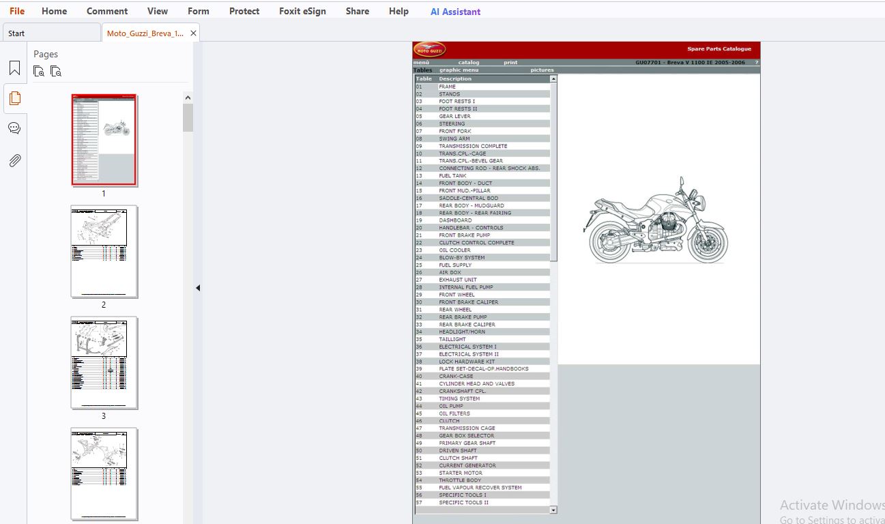Image resolution: width=885 pixels, height=524 pixels.
Task: Open the Pages panel icon
Action: pos(14,98)
